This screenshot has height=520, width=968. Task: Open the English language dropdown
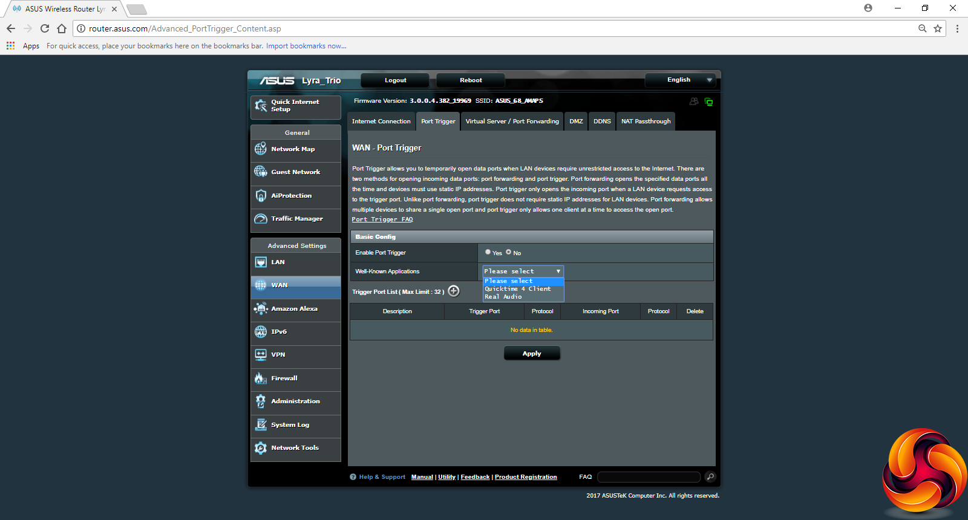tap(680, 80)
